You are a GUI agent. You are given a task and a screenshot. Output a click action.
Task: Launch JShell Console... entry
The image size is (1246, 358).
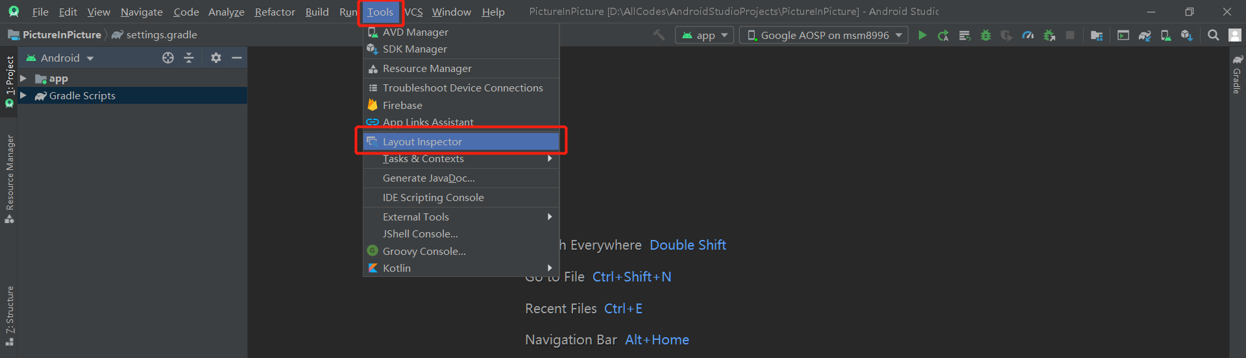[x=461, y=233]
